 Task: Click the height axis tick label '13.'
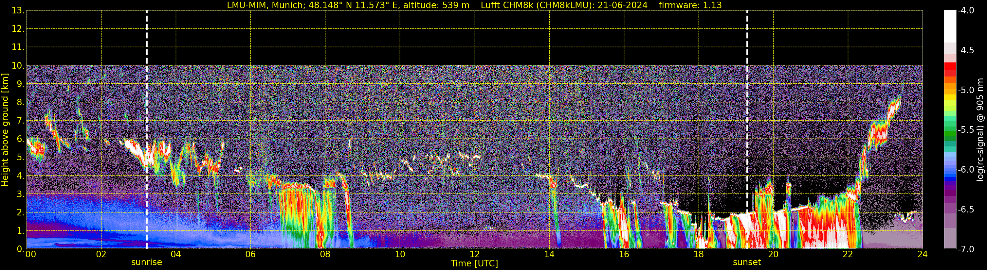click(18, 11)
